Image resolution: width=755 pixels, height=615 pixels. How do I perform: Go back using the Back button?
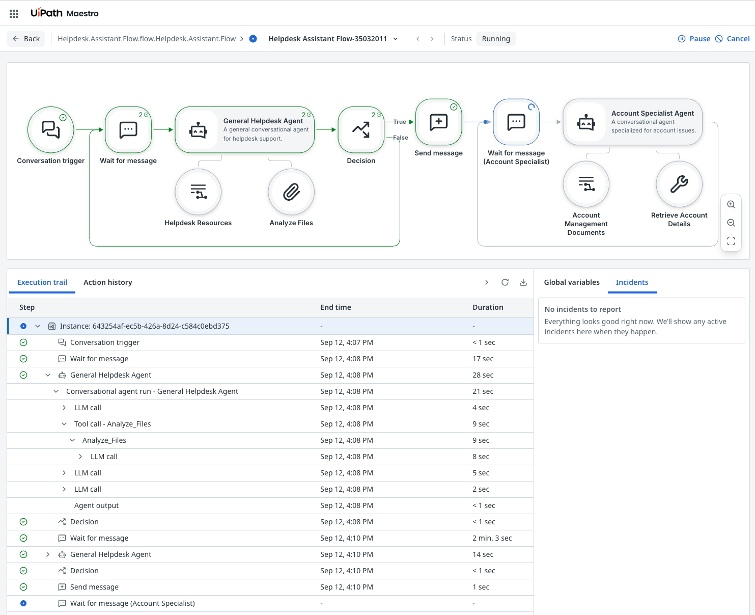pyautogui.click(x=26, y=39)
